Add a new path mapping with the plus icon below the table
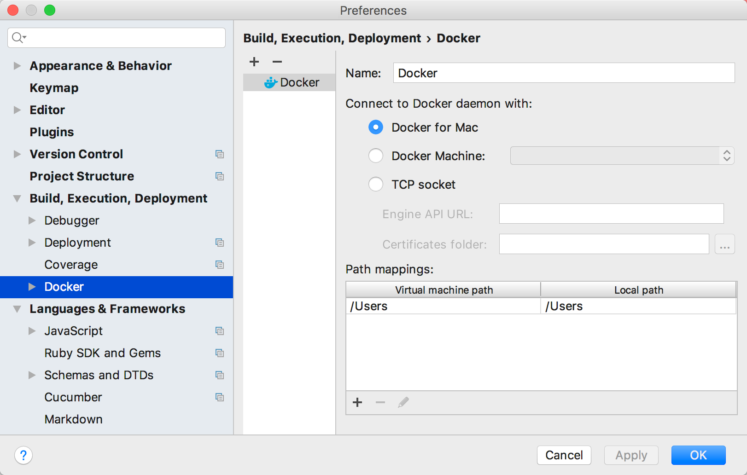Viewport: 747px width, 475px height. [357, 403]
